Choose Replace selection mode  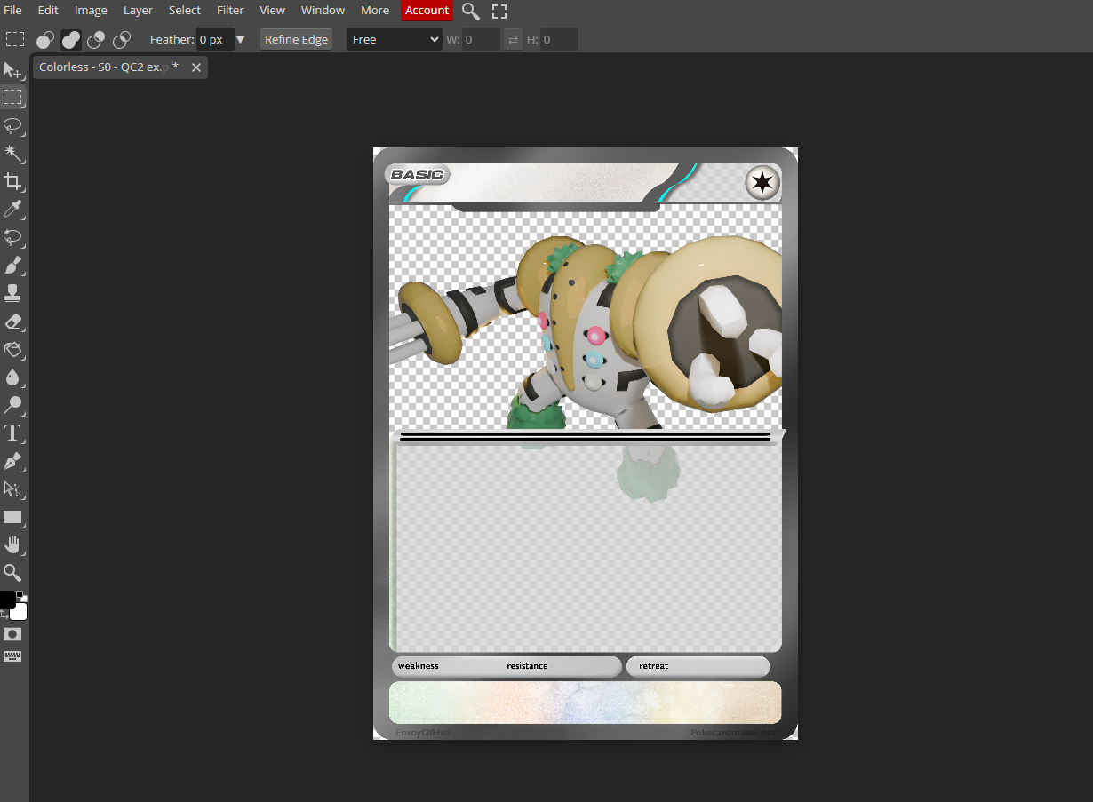click(x=45, y=39)
